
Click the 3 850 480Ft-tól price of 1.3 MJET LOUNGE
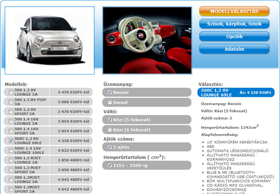coord(73,160)
